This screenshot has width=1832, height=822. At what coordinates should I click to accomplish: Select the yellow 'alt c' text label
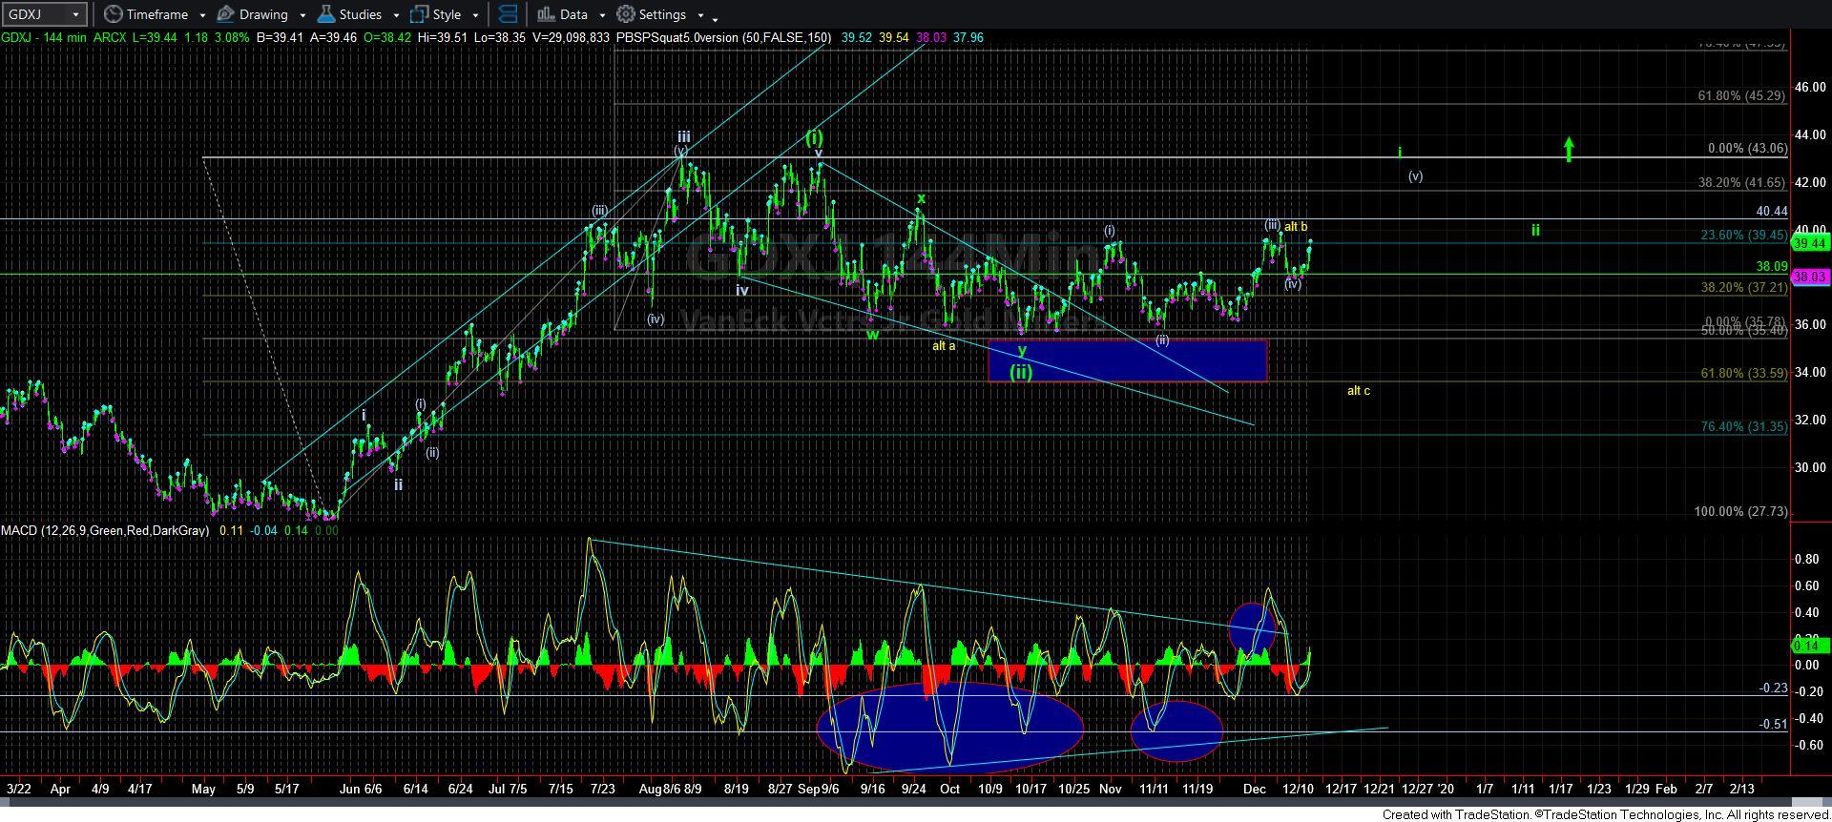[1358, 390]
